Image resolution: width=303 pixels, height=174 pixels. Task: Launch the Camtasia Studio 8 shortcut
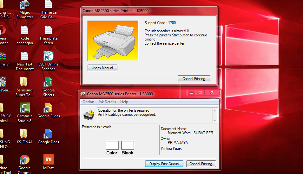[24, 113]
